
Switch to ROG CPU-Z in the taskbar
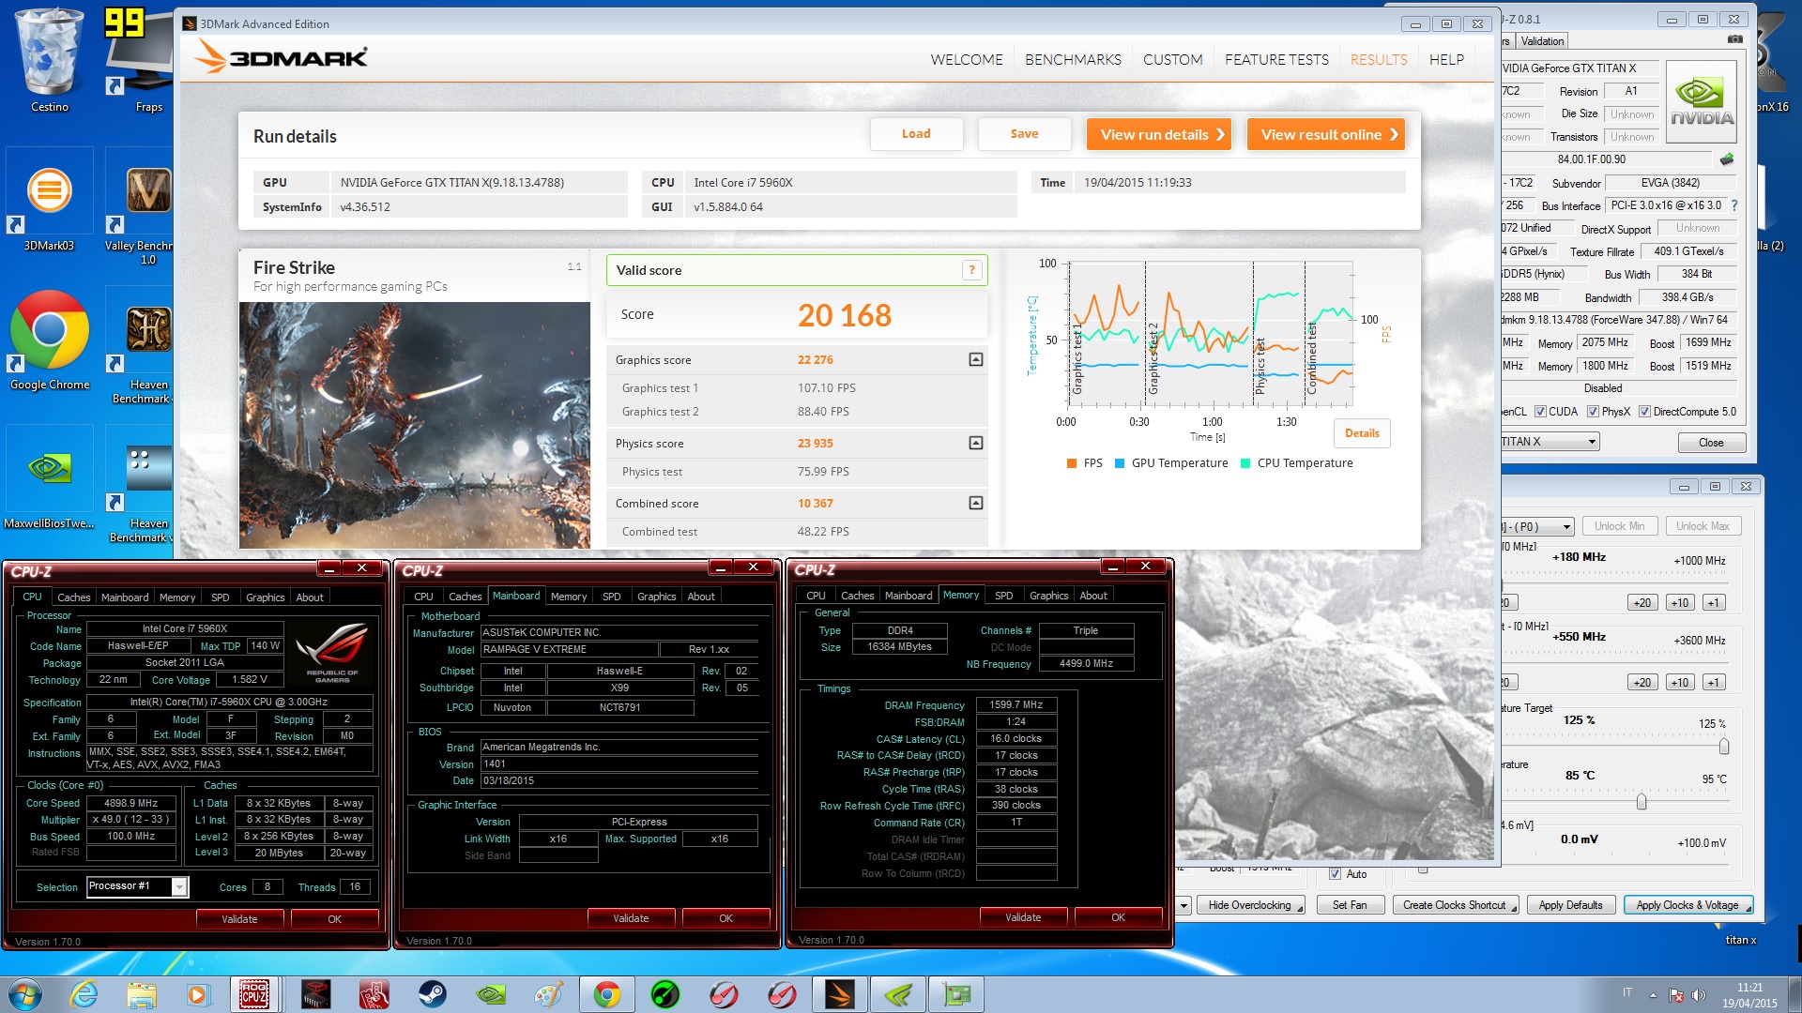255,994
